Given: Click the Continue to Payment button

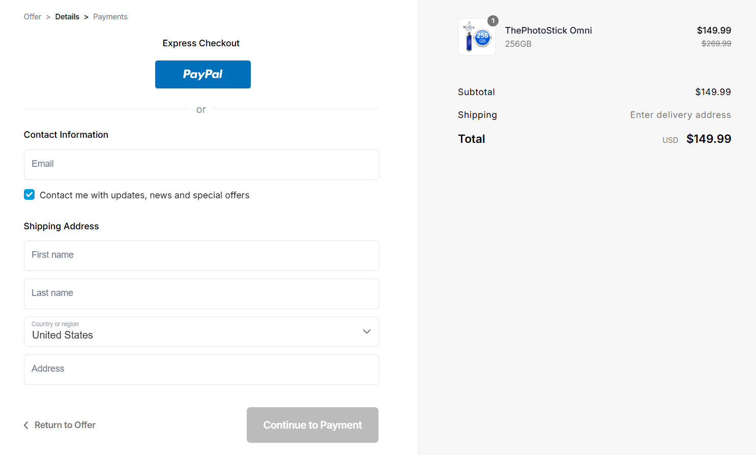Looking at the screenshot, I should [312, 424].
